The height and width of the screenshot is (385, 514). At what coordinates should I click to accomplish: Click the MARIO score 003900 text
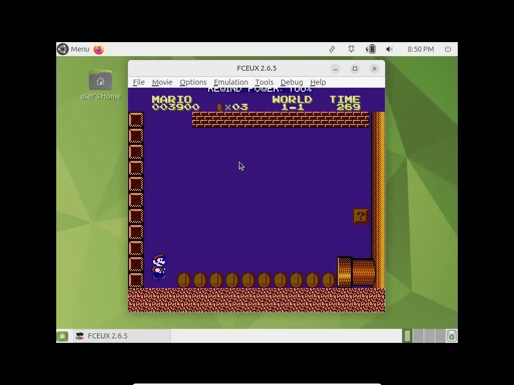(x=176, y=103)
